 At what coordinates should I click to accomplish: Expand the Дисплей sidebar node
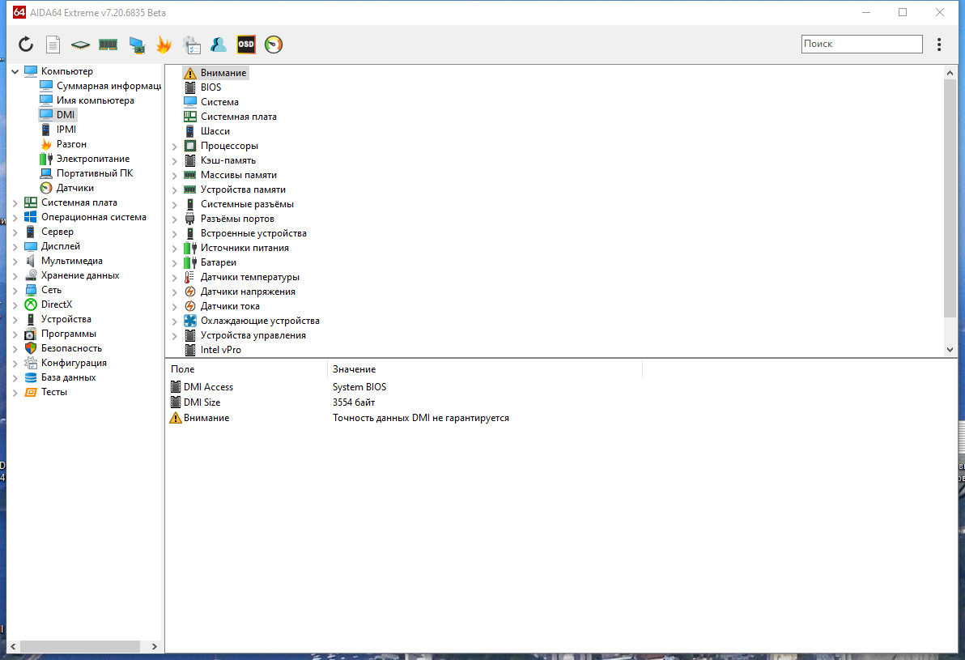(x=15, y=246)
